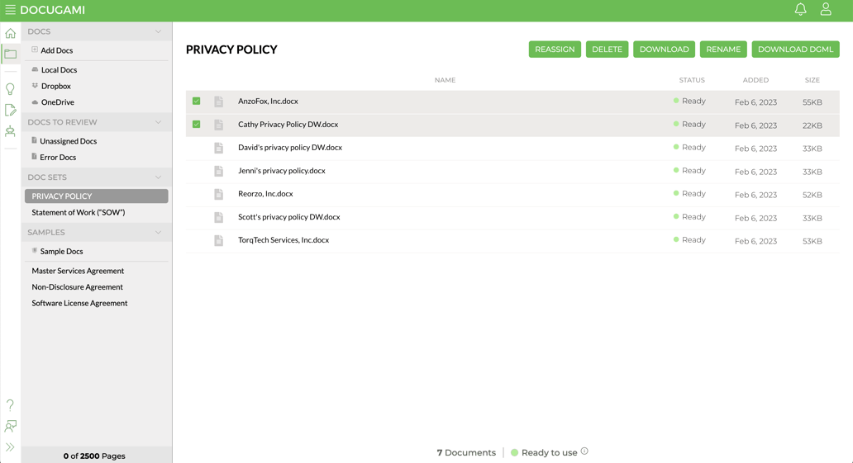853x463 pixels.
Task: Click the help question mark icon
Action: coord(10,404)
